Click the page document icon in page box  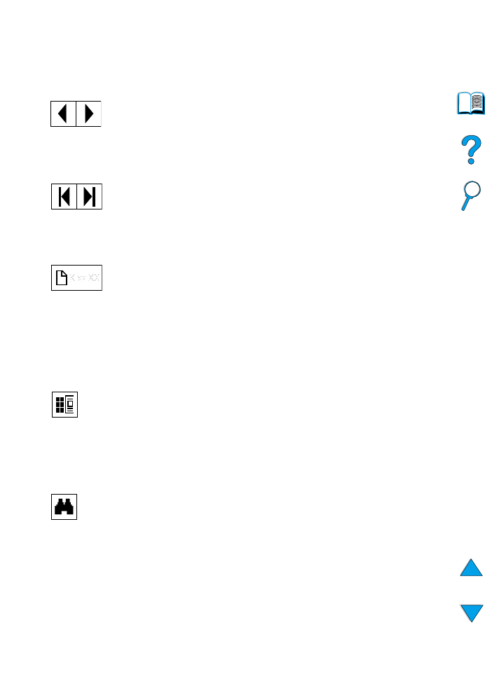tap(62, 277)
